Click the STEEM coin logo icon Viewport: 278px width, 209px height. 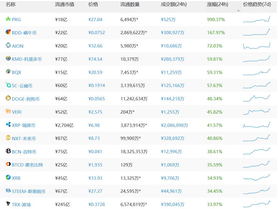click(8, 191)
